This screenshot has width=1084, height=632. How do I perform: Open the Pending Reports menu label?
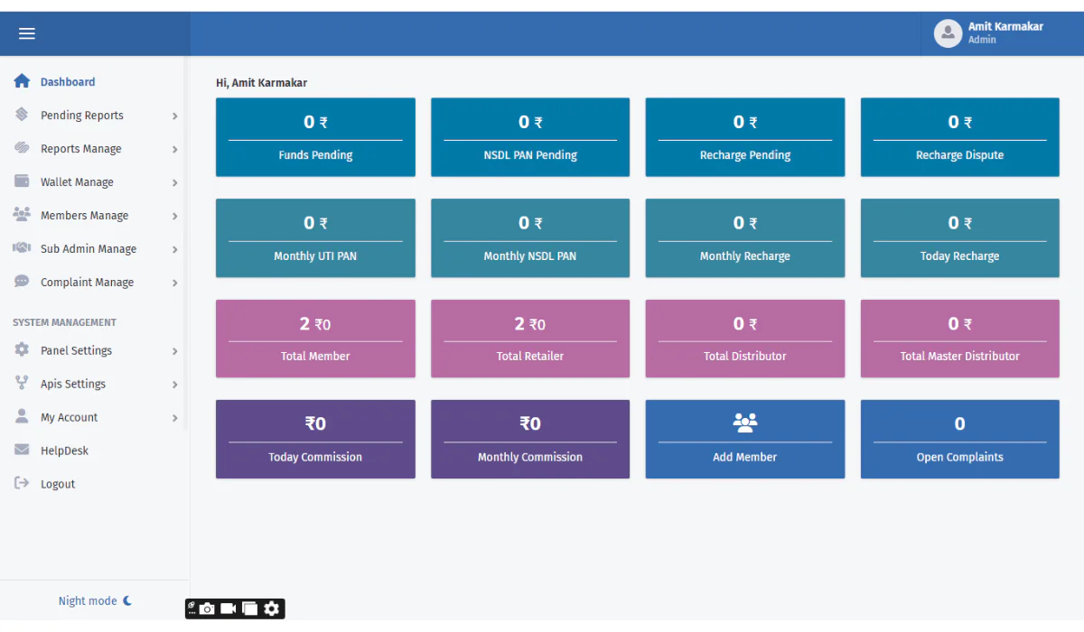point(82,116)
